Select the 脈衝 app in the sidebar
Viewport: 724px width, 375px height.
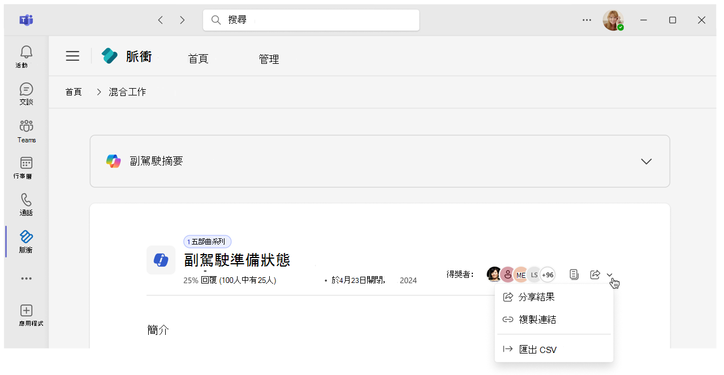[x=25, y=241]
